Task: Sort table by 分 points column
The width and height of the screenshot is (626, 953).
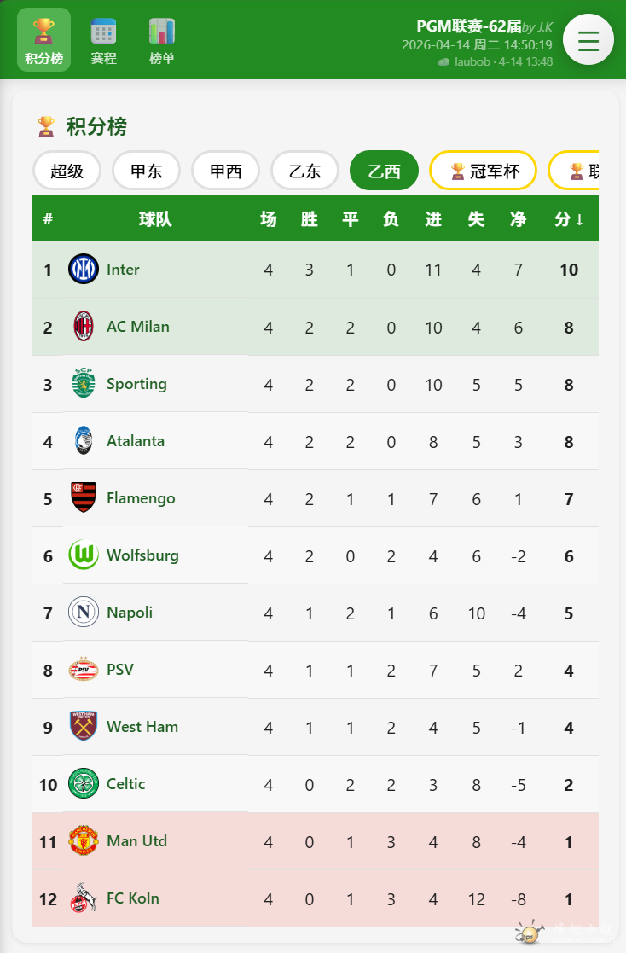Action: coord(569,219)
